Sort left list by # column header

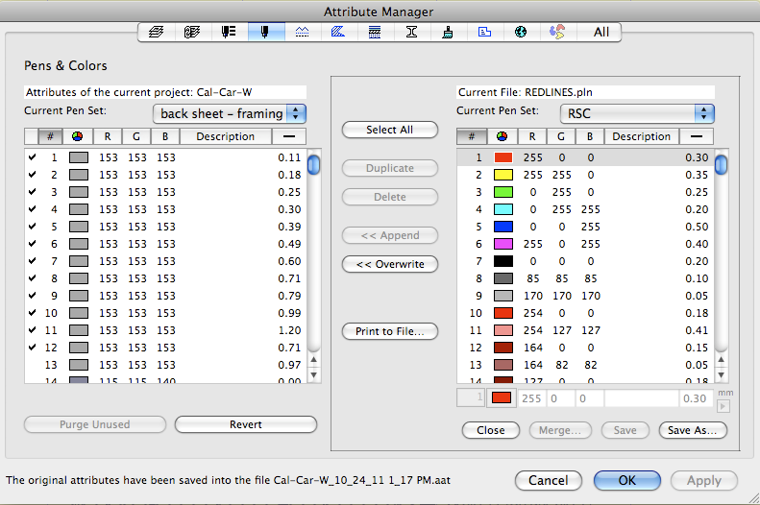point(50,136)
